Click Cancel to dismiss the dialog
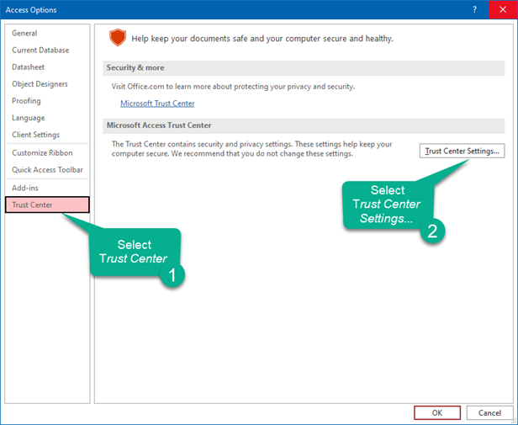This screenshot has width=518, height=425. pyautogui.click(x=489, y=412)
